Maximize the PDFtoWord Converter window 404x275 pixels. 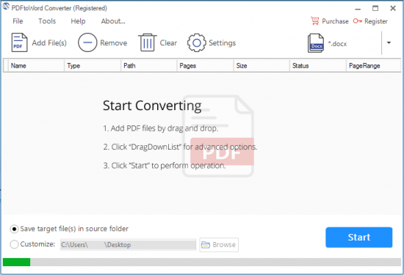375,9
